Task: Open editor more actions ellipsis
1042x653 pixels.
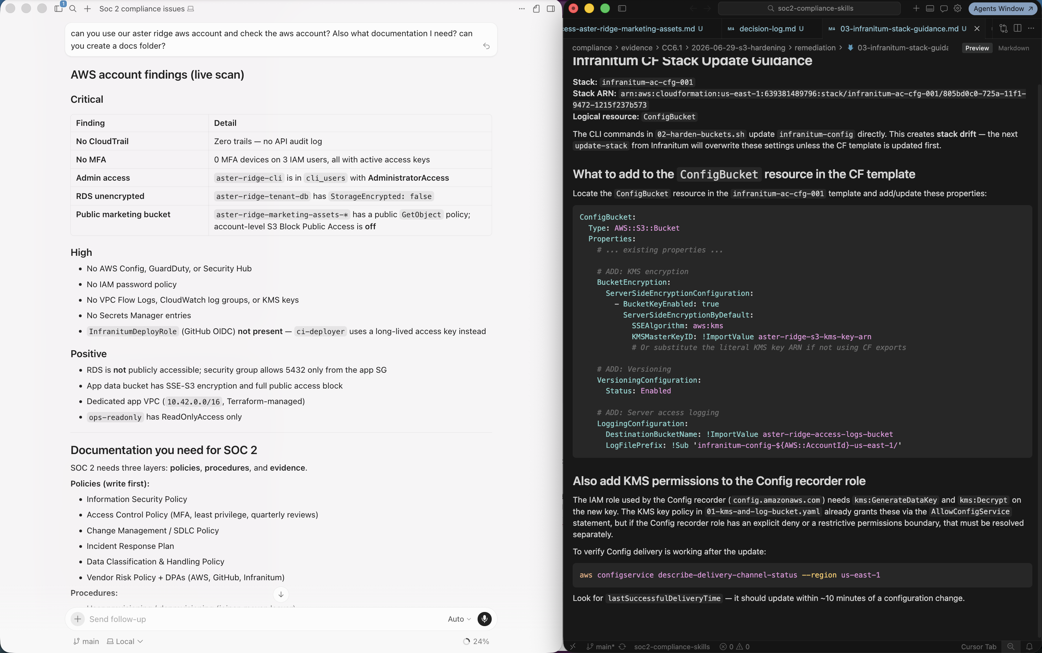Action: (x=1031, y=29)
